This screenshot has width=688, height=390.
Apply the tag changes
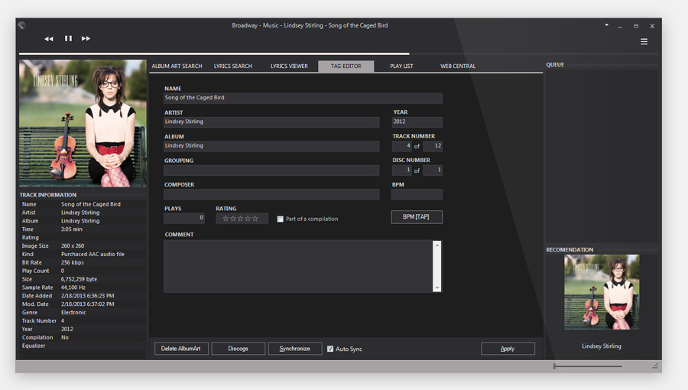508,349
